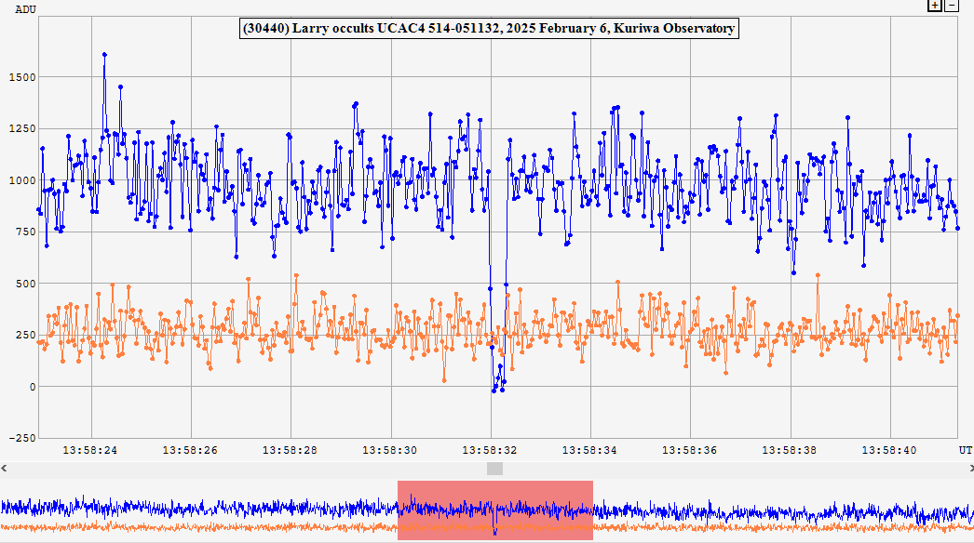This screenshot has width=974, height=543.
Task: Click the −250 value on the ADU axis
Action: (22, 438)
